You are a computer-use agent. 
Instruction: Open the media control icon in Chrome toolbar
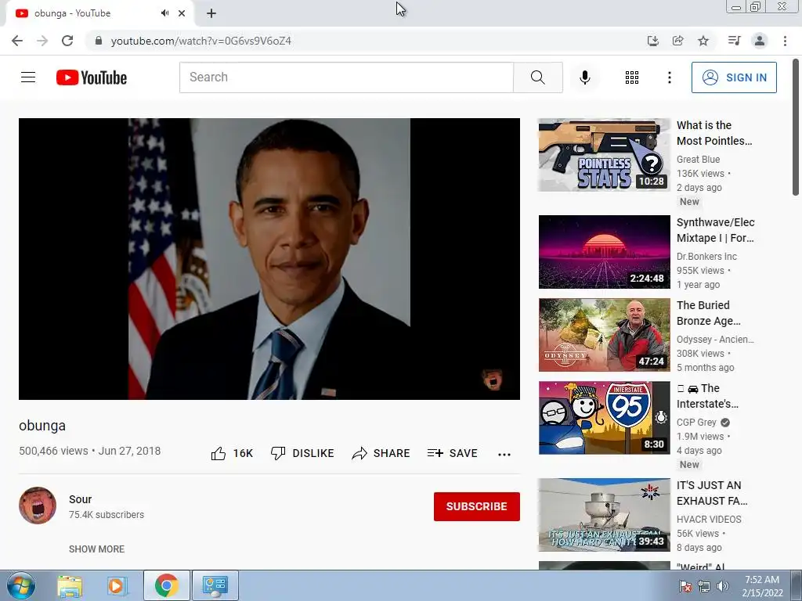coord(734,41)
